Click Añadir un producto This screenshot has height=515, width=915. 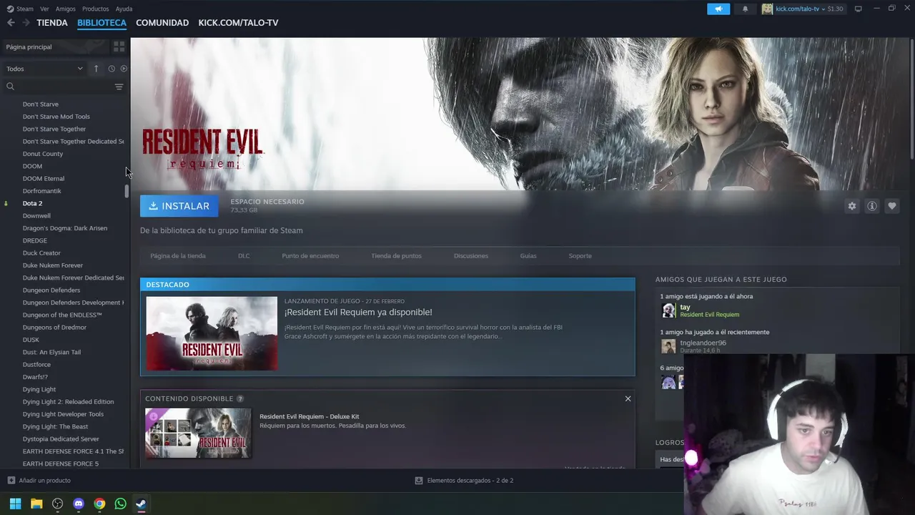point(39,481)
